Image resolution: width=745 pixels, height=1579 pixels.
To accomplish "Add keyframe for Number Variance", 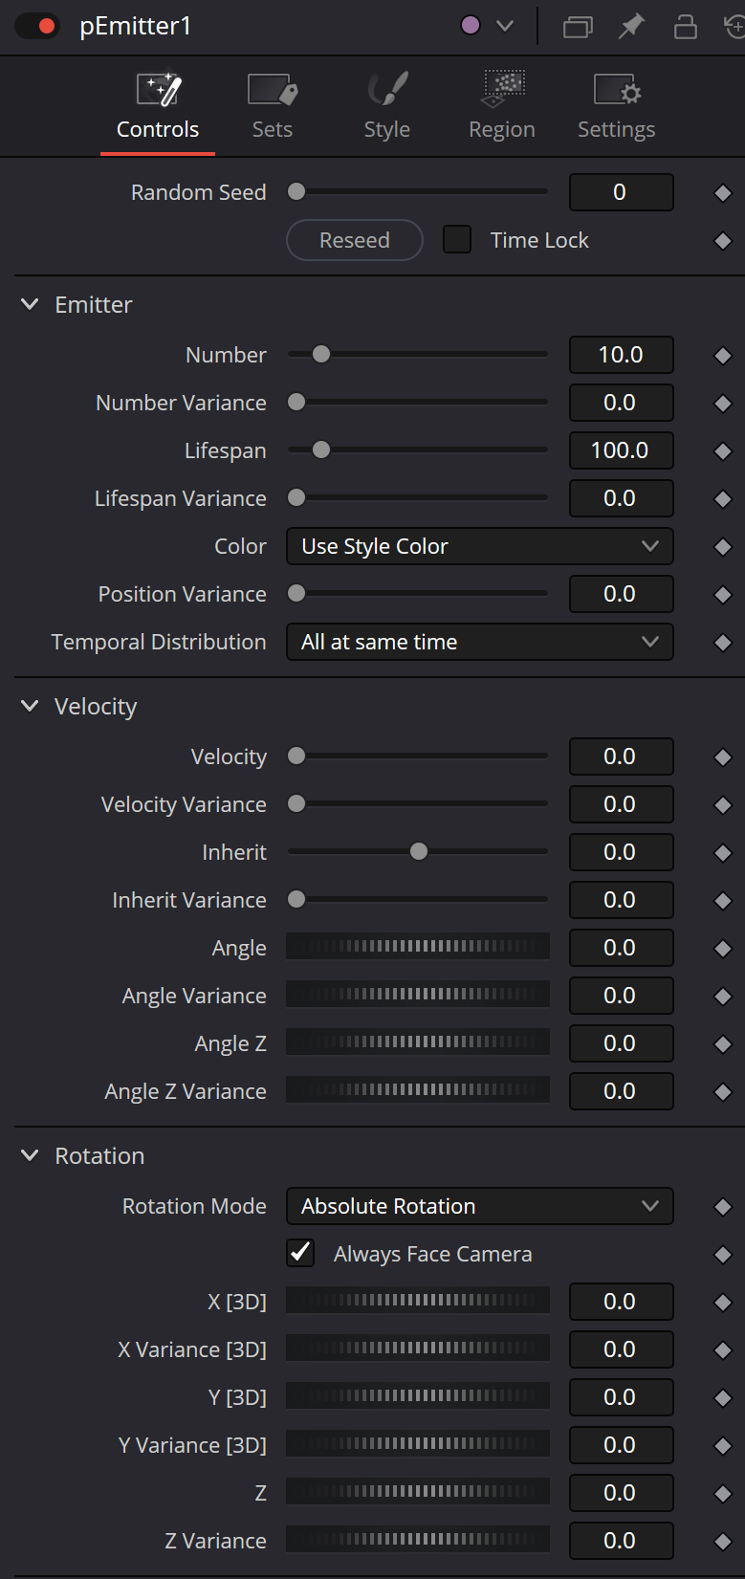I will pyautogui.click(x=723, y=404).
